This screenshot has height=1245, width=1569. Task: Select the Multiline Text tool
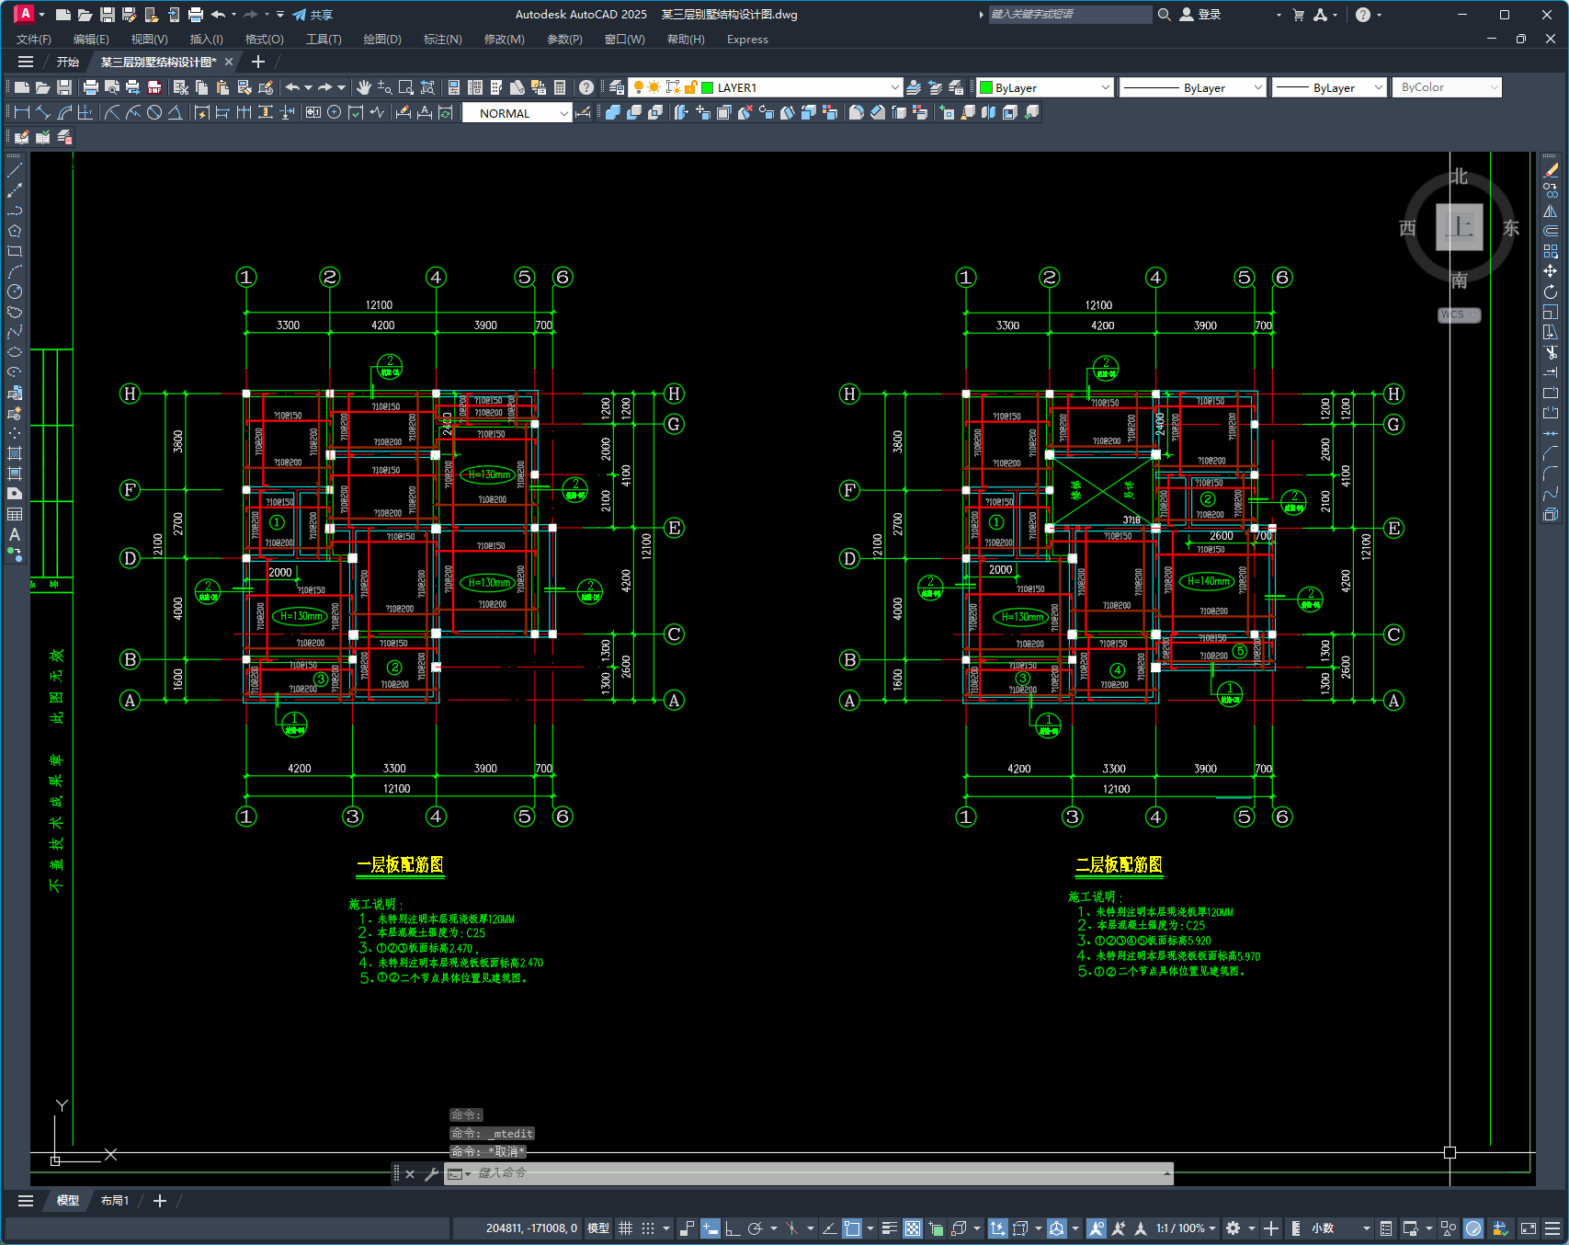15,534
